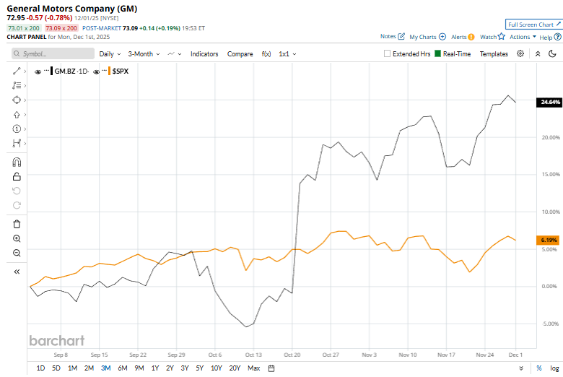Hide the $SPX series eye icon
Viewport: 563px width, 377px height.
[96, 72]
